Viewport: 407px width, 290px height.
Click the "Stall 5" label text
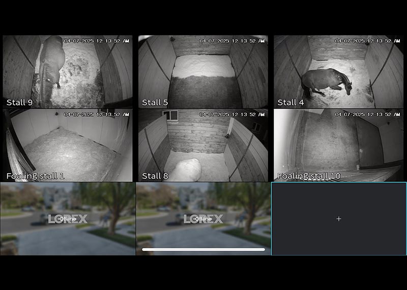click(x=155, y=102)
